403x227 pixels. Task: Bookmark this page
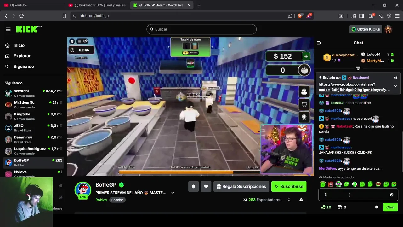coord(64,16)
